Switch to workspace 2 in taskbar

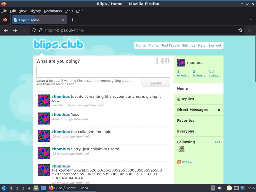click(17, 188)
